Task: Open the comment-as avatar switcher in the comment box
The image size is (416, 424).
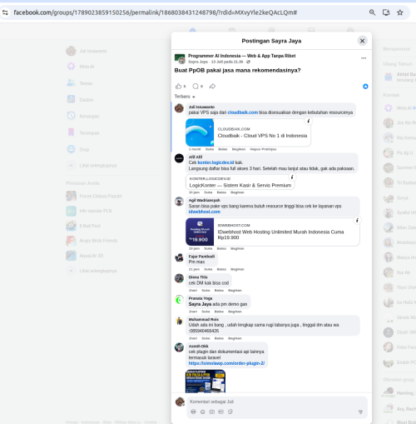Action: (x=180, y=402)
